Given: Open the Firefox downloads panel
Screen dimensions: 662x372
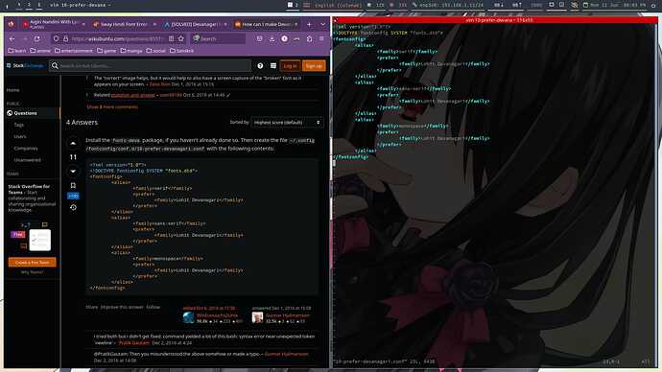Looking at the screenshot, I should click(272, 38).
